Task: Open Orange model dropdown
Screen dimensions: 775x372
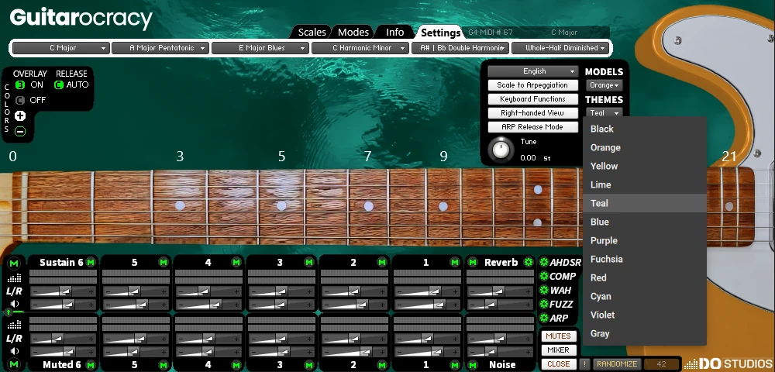Action: 604,85
